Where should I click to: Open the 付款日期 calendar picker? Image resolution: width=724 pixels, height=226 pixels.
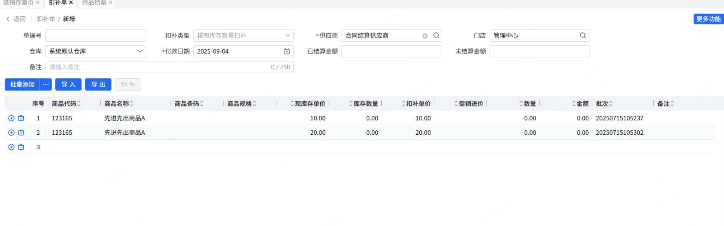coord(287,51)
